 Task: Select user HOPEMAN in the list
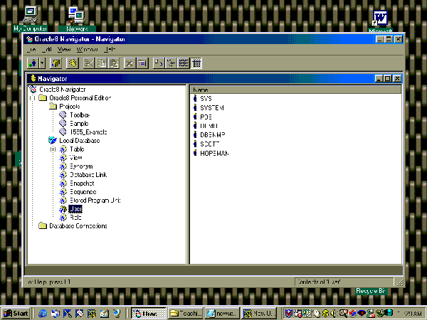click(214, 154)
